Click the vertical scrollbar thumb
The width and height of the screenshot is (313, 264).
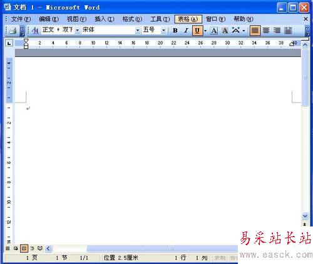tap(305, 78)
